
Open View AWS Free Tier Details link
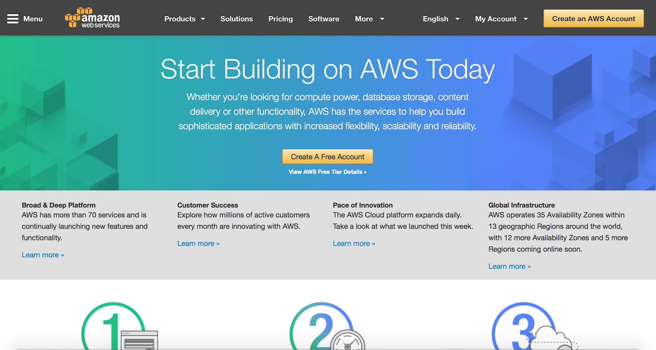[x=328, y=172]
